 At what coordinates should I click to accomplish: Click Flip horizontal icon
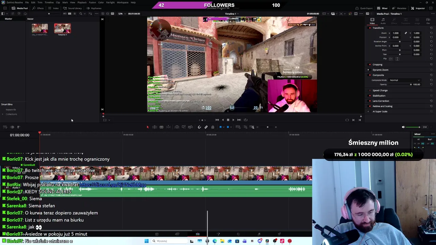(x=391, y=59)
